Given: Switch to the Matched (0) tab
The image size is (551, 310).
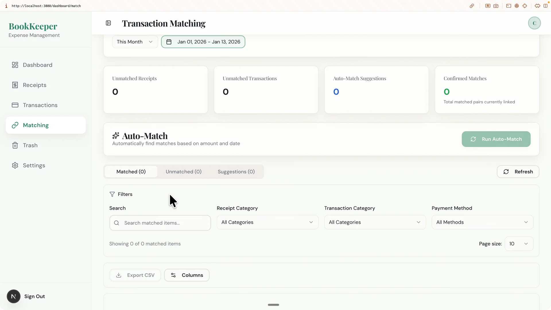Looking at the screenshot, I should tap(131, 172).
